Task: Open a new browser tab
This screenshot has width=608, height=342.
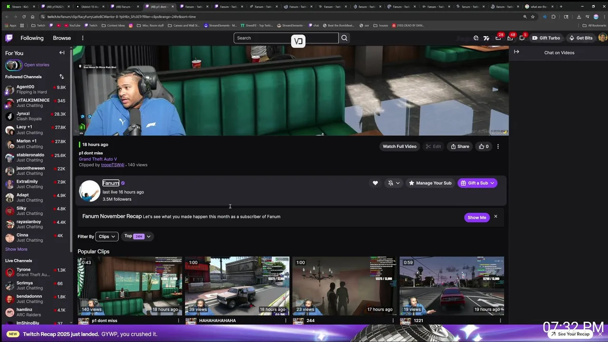Action: coord(561,7)
